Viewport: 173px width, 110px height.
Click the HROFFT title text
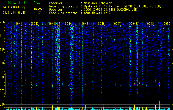pyautogui.click(x=17, y=2)
